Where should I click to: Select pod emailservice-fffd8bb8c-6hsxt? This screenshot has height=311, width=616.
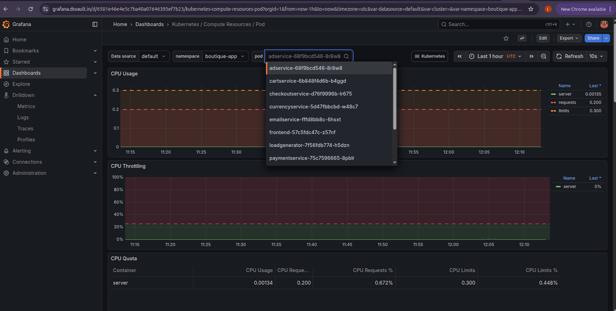point(329,120)
